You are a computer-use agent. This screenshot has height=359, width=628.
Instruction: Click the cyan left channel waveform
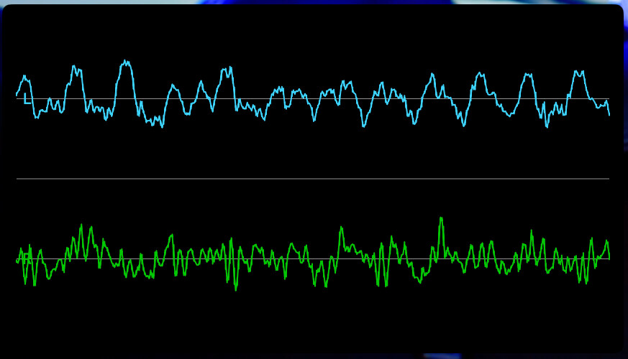[x=313, y=94]
